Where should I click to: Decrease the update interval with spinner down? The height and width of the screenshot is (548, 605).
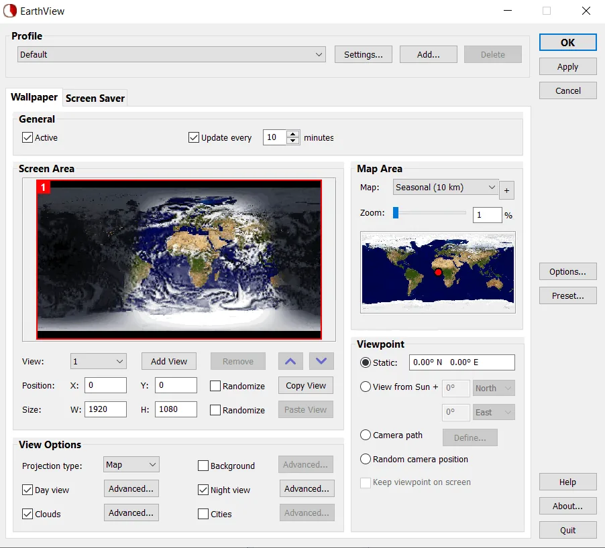[x=293, y=141]
